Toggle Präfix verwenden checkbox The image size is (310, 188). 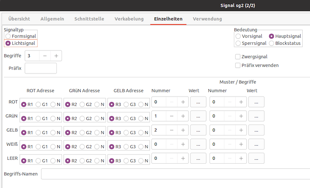238,65
